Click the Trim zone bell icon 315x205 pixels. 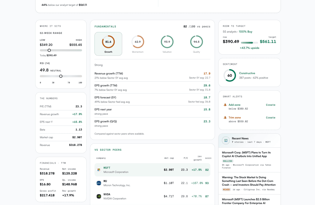[x=225, y=117]
